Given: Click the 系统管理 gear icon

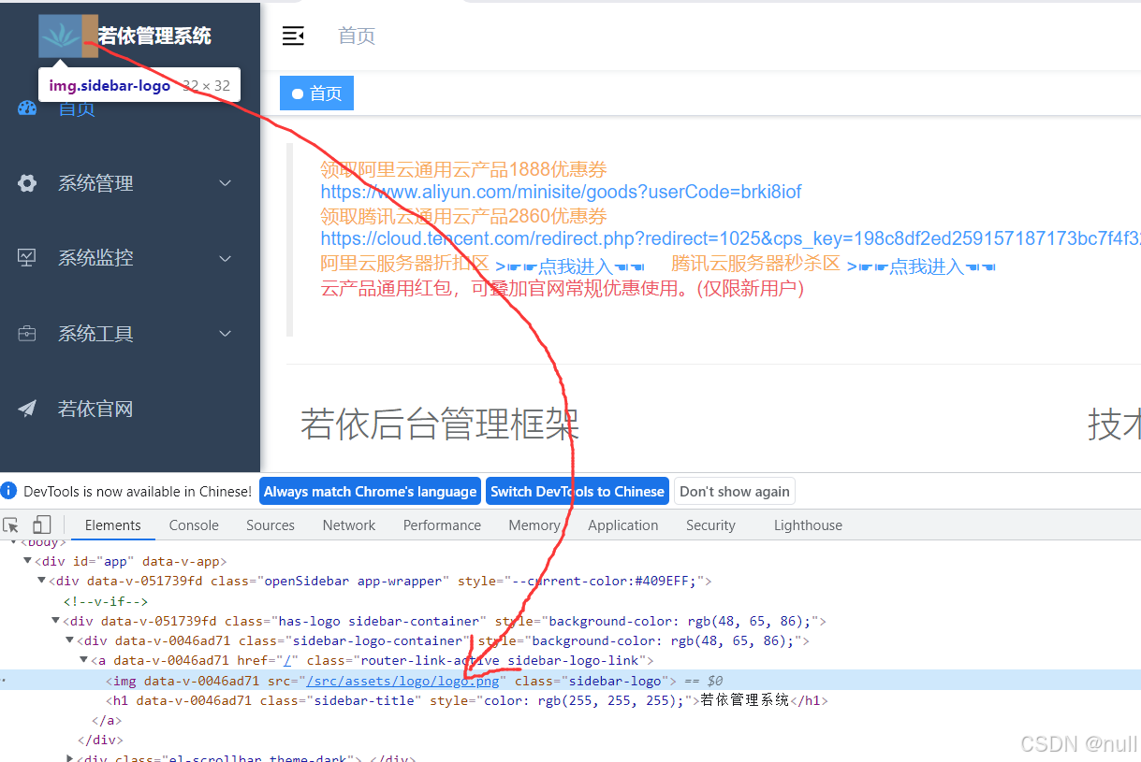Looking at the screenshot, I should pyautogui.click(x=25, y=183).
